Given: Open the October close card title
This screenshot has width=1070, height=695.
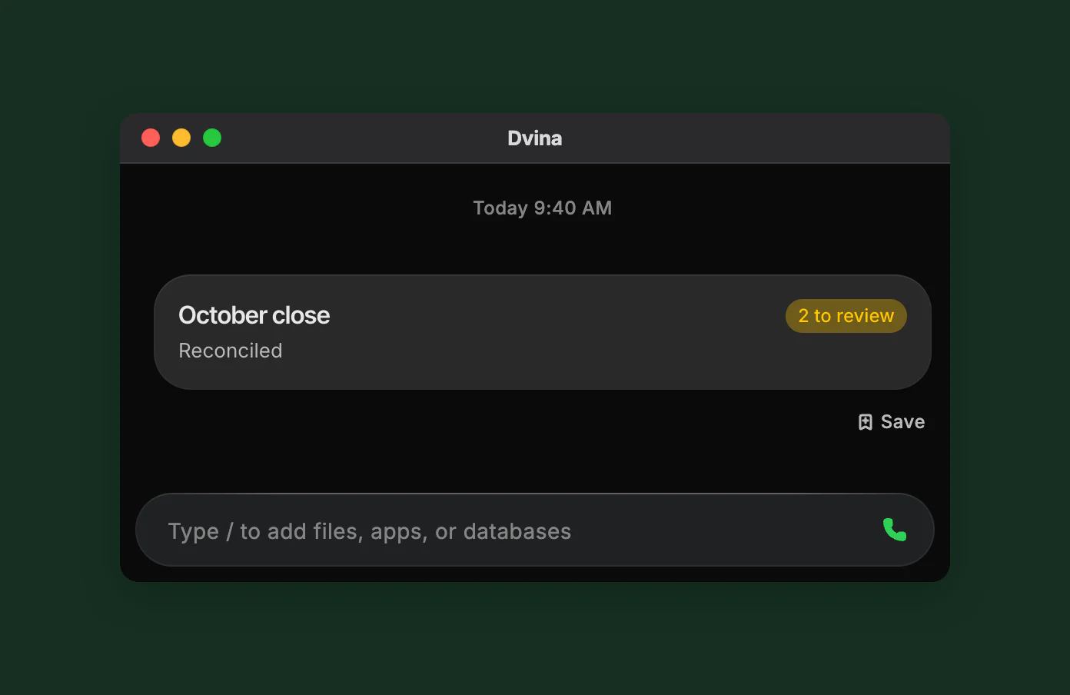Looking at the screenshot, I should click(x=254, y=315).
